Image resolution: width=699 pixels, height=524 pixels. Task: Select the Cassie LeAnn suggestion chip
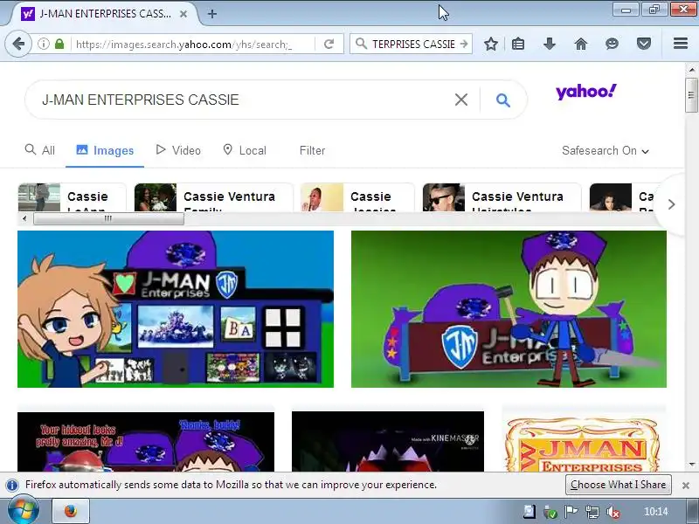coord(72,197)
